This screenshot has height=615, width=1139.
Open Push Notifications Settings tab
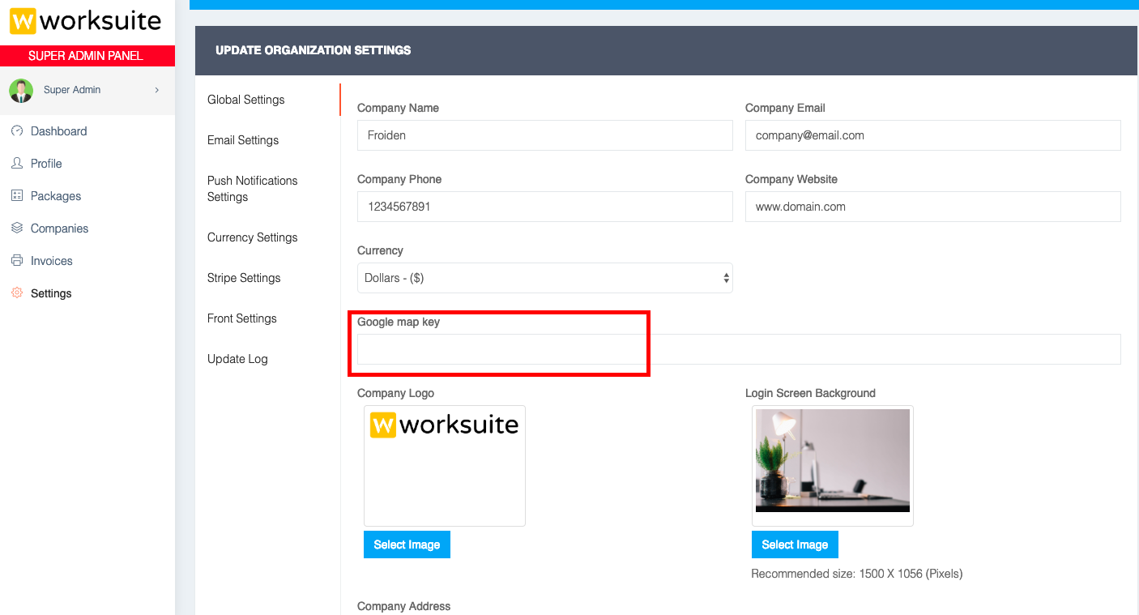click(x=252, y=189)
